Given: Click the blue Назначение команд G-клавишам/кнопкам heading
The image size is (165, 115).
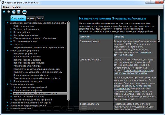Looking at the screenshot, I should [112, 18].
